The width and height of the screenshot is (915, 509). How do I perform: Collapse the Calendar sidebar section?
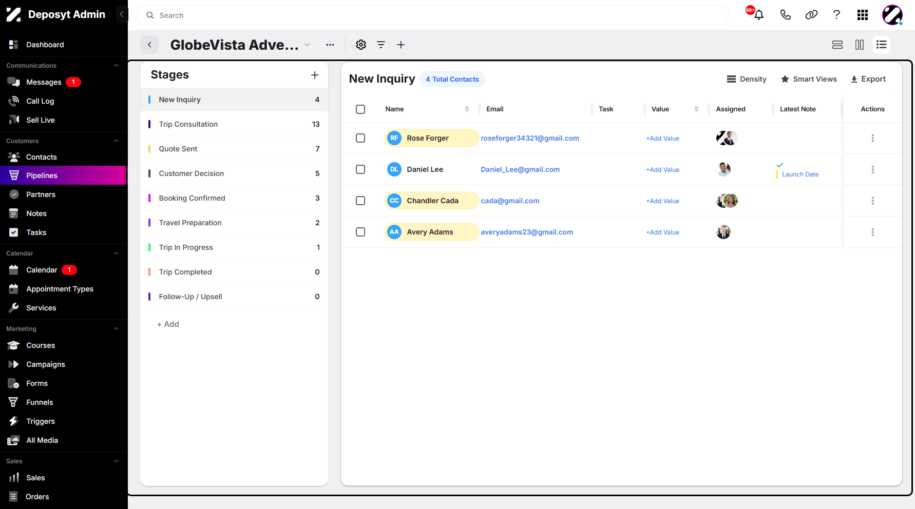point(116,253)
